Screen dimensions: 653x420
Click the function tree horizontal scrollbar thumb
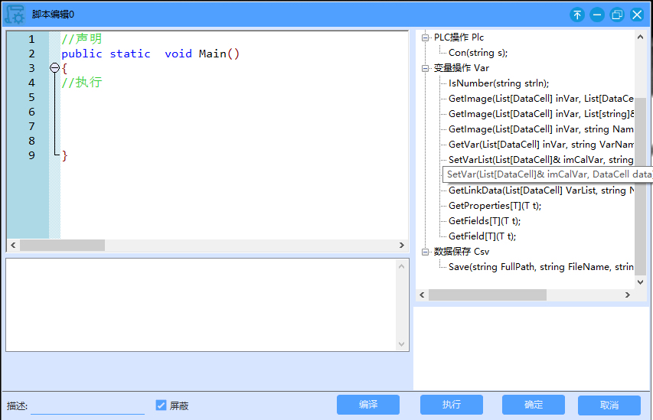point(488,295)
